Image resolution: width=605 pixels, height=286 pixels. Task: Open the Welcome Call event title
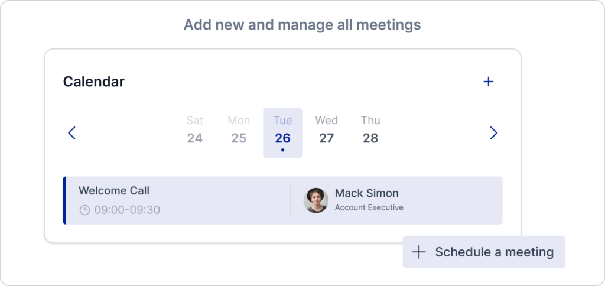(114, 191)
